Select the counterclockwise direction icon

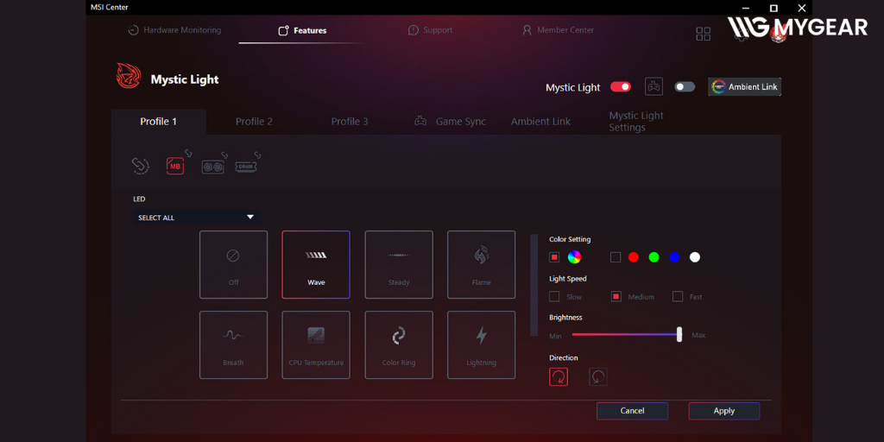[597, 376]
